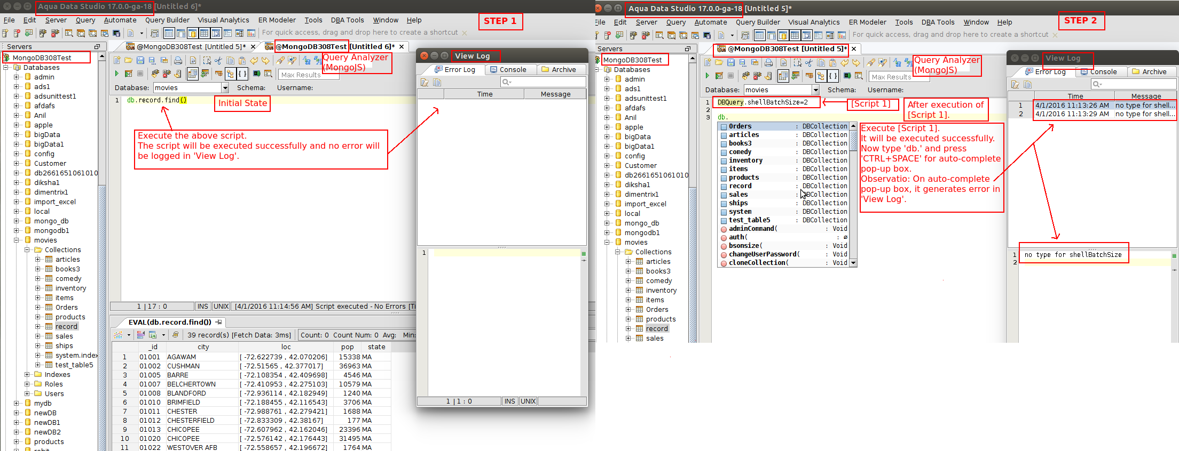Expand the Roles folder in Untitled 6 tree

(x=27, y=384)
